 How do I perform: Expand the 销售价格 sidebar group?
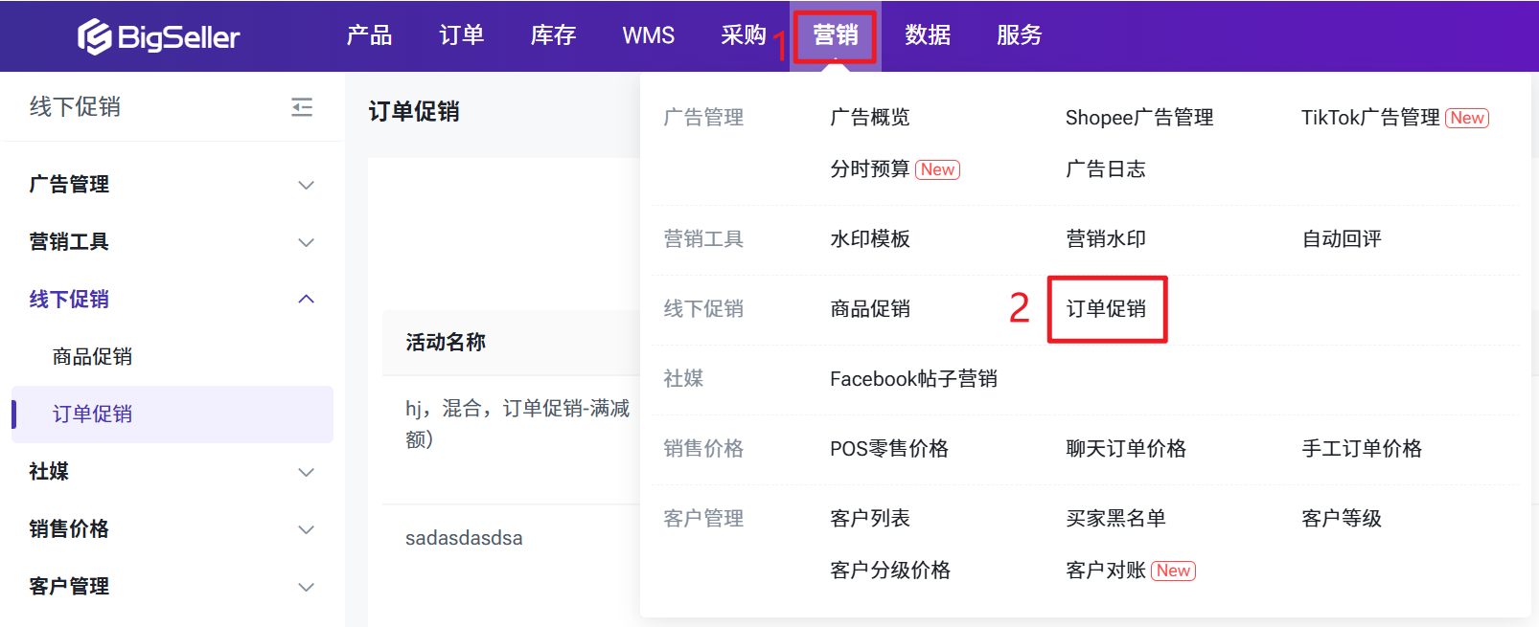pos(306,529)
